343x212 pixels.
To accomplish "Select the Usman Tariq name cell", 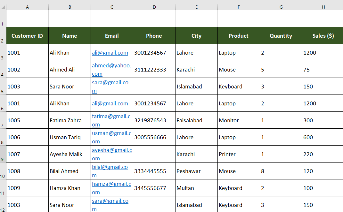I will 69,137.
